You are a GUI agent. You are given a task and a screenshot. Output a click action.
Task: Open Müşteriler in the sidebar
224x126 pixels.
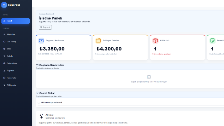click(x=16, y=34)
